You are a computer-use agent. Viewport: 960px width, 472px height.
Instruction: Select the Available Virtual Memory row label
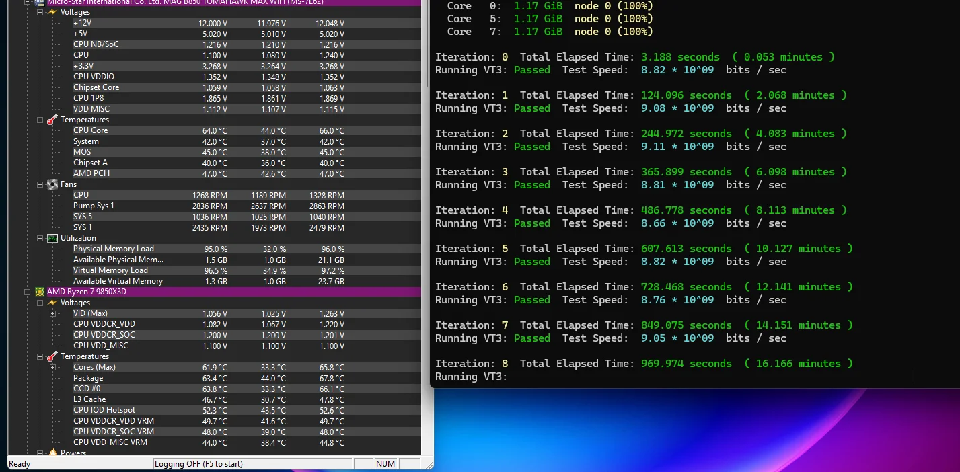click(118, 281)
